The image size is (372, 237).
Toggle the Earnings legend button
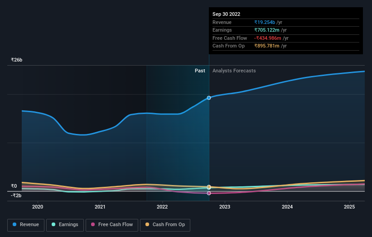65,225
